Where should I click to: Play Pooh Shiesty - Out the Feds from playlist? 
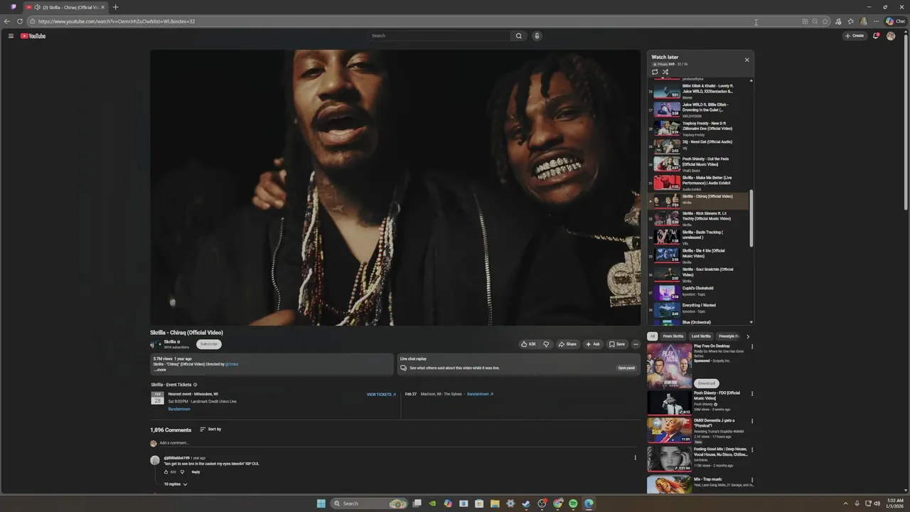click(x=697, y=164)
